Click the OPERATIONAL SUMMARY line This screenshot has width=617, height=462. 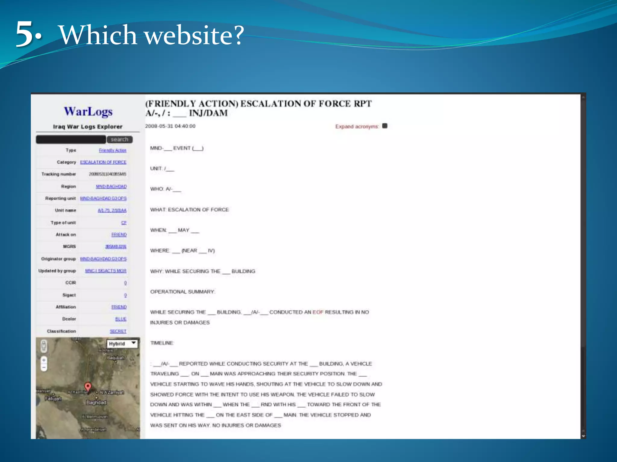(183, 292)
